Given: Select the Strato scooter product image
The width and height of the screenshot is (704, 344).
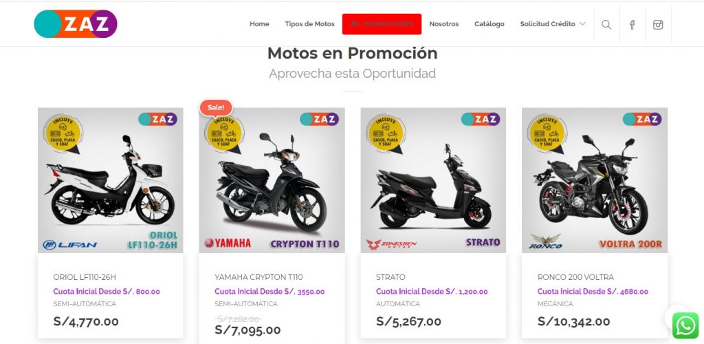Looking at the screenshot, I should pyautogui.click(x=433, y=180).
